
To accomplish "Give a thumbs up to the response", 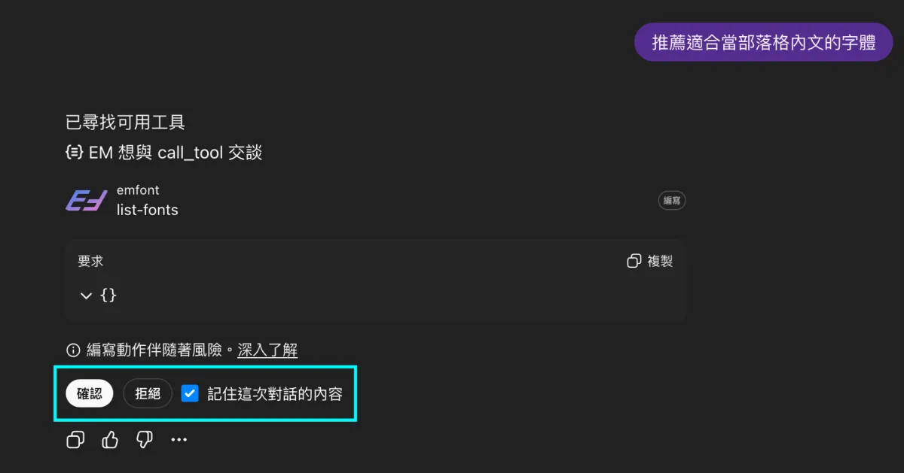I will pyautogui.click(x=109, y=439).
